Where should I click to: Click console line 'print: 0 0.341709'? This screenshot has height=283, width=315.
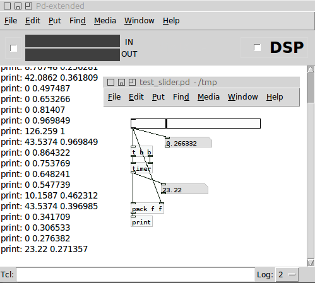[35, 217]
